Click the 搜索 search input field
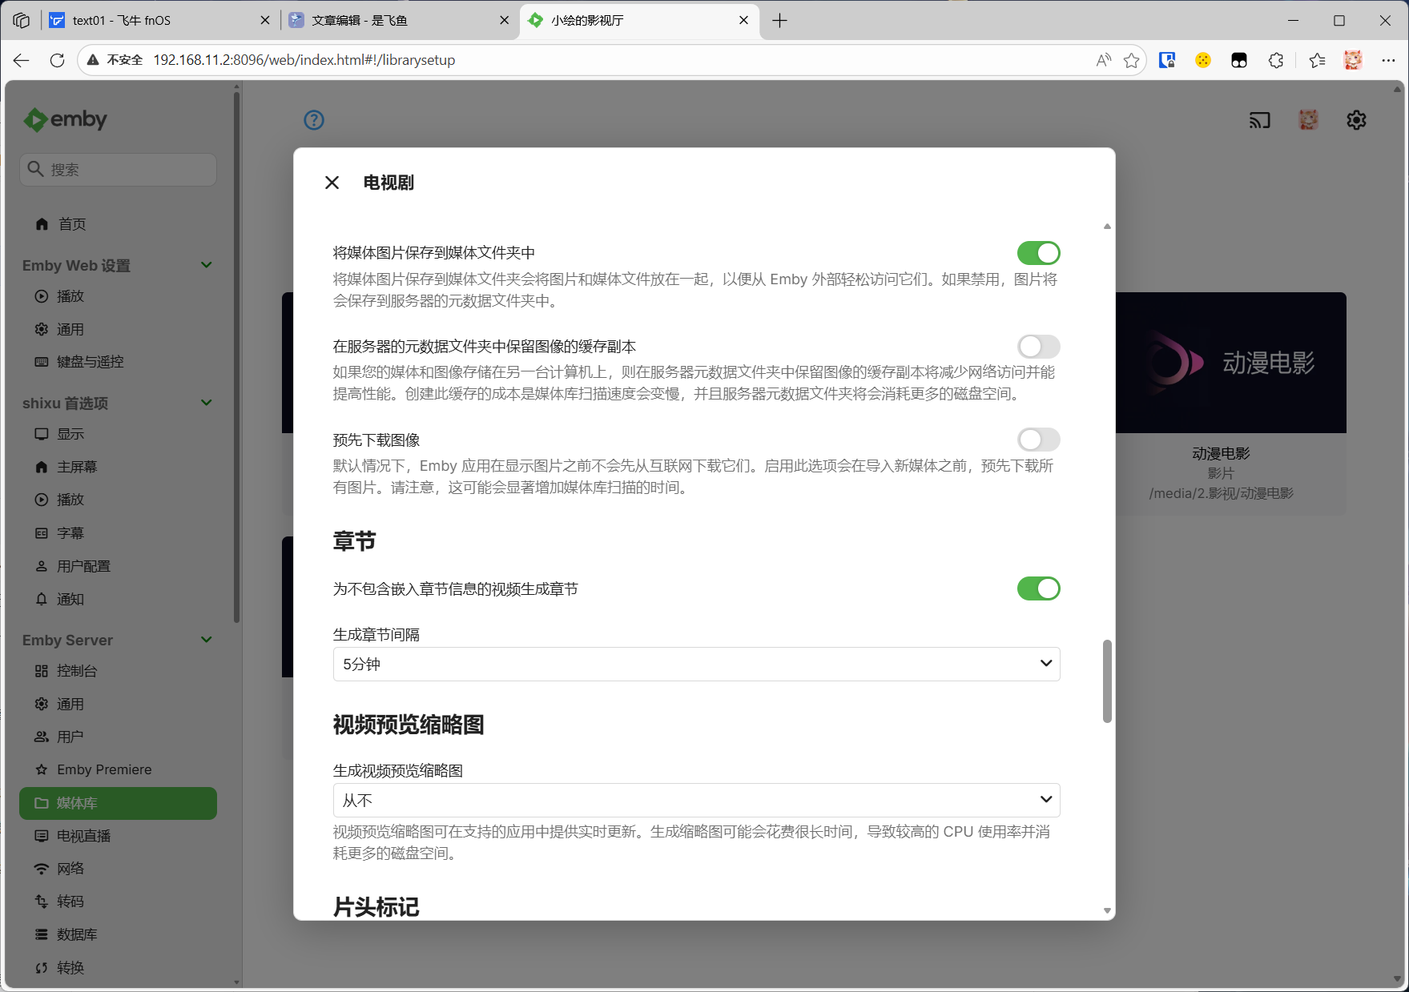 pos(119,170)
